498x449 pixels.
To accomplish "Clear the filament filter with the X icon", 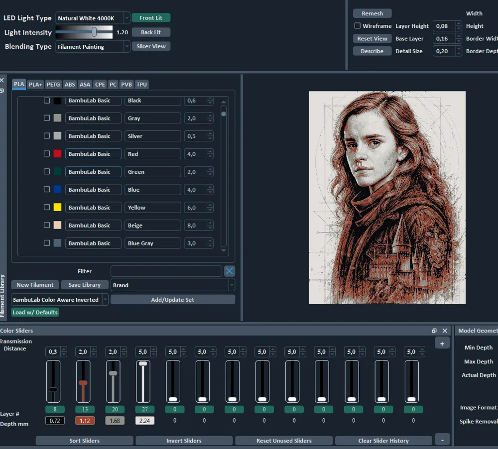I will [229, 271].
